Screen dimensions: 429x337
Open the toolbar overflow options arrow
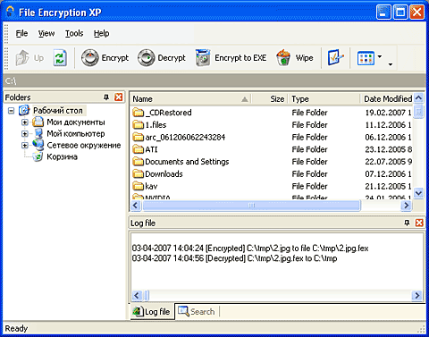(391, 63)
